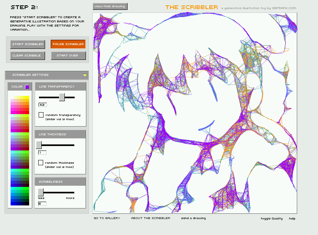Click the Start Over button
The width and height of the screenshot is (318, 235).
[69, 56]
